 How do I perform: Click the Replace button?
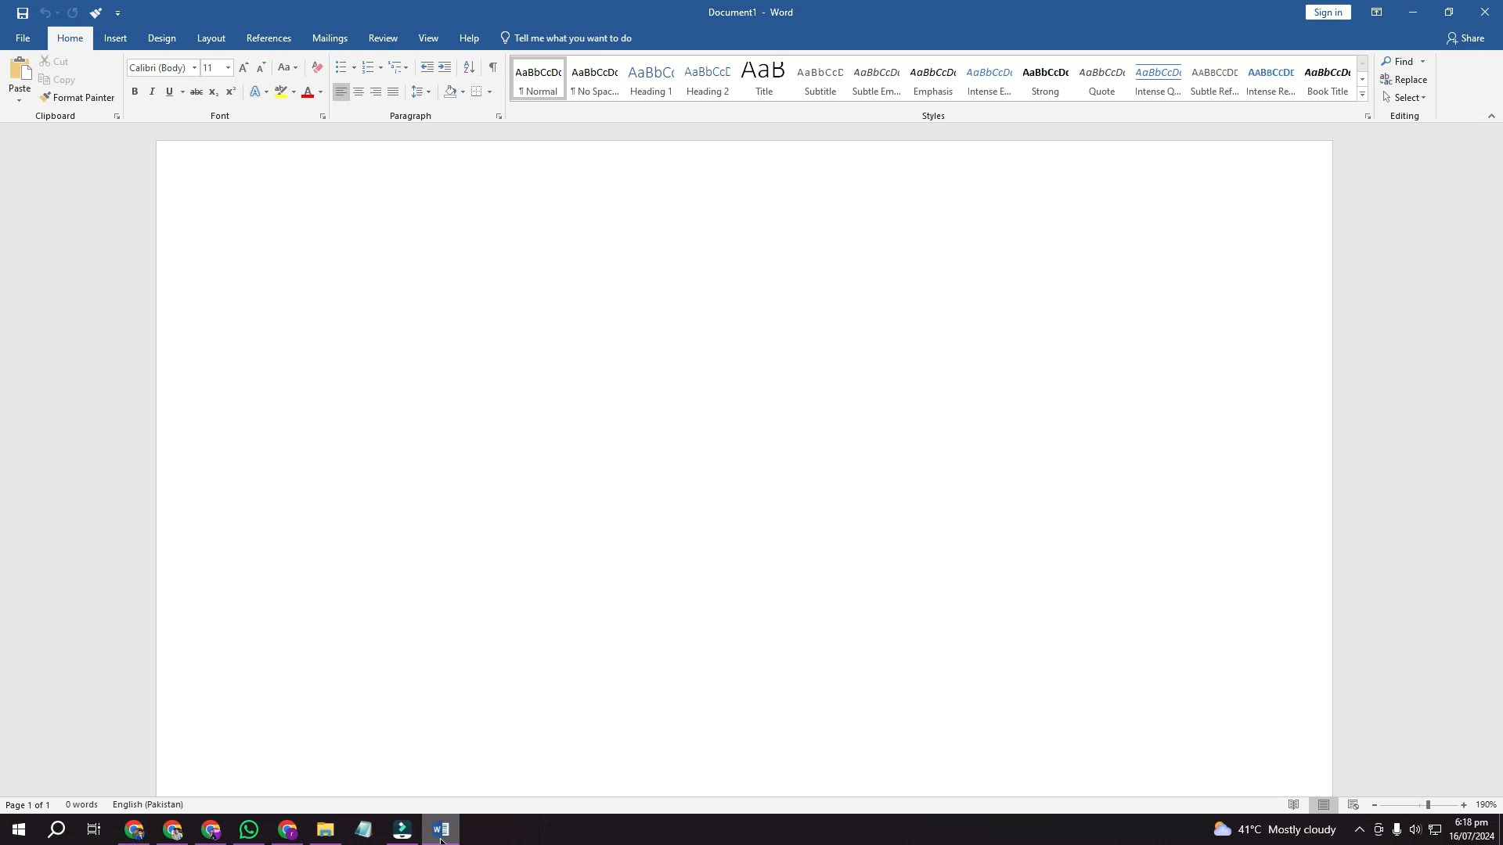click(x=1404, y=80)
